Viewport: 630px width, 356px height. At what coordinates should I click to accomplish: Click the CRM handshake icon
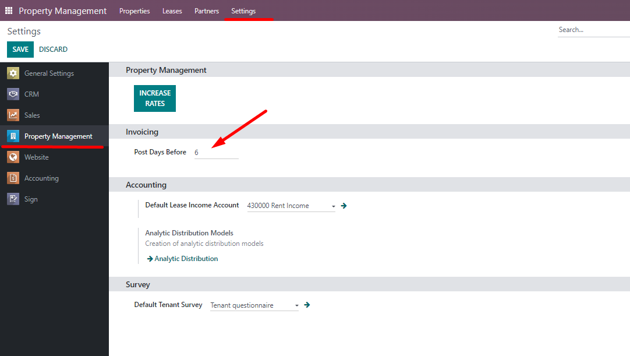tap(13, 94)
